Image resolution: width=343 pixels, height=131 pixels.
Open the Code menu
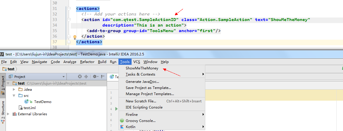[x=55, y=62]
